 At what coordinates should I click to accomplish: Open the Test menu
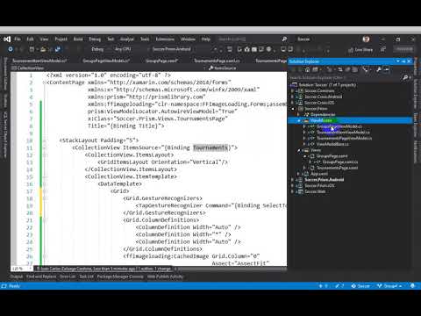coord(111,39)
